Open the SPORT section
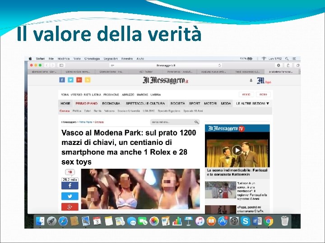The image size is (325, 243). click(195, 103)
